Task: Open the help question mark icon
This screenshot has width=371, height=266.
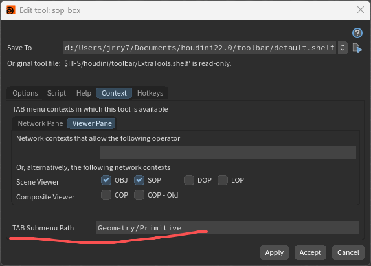Action: coord(357,33)
